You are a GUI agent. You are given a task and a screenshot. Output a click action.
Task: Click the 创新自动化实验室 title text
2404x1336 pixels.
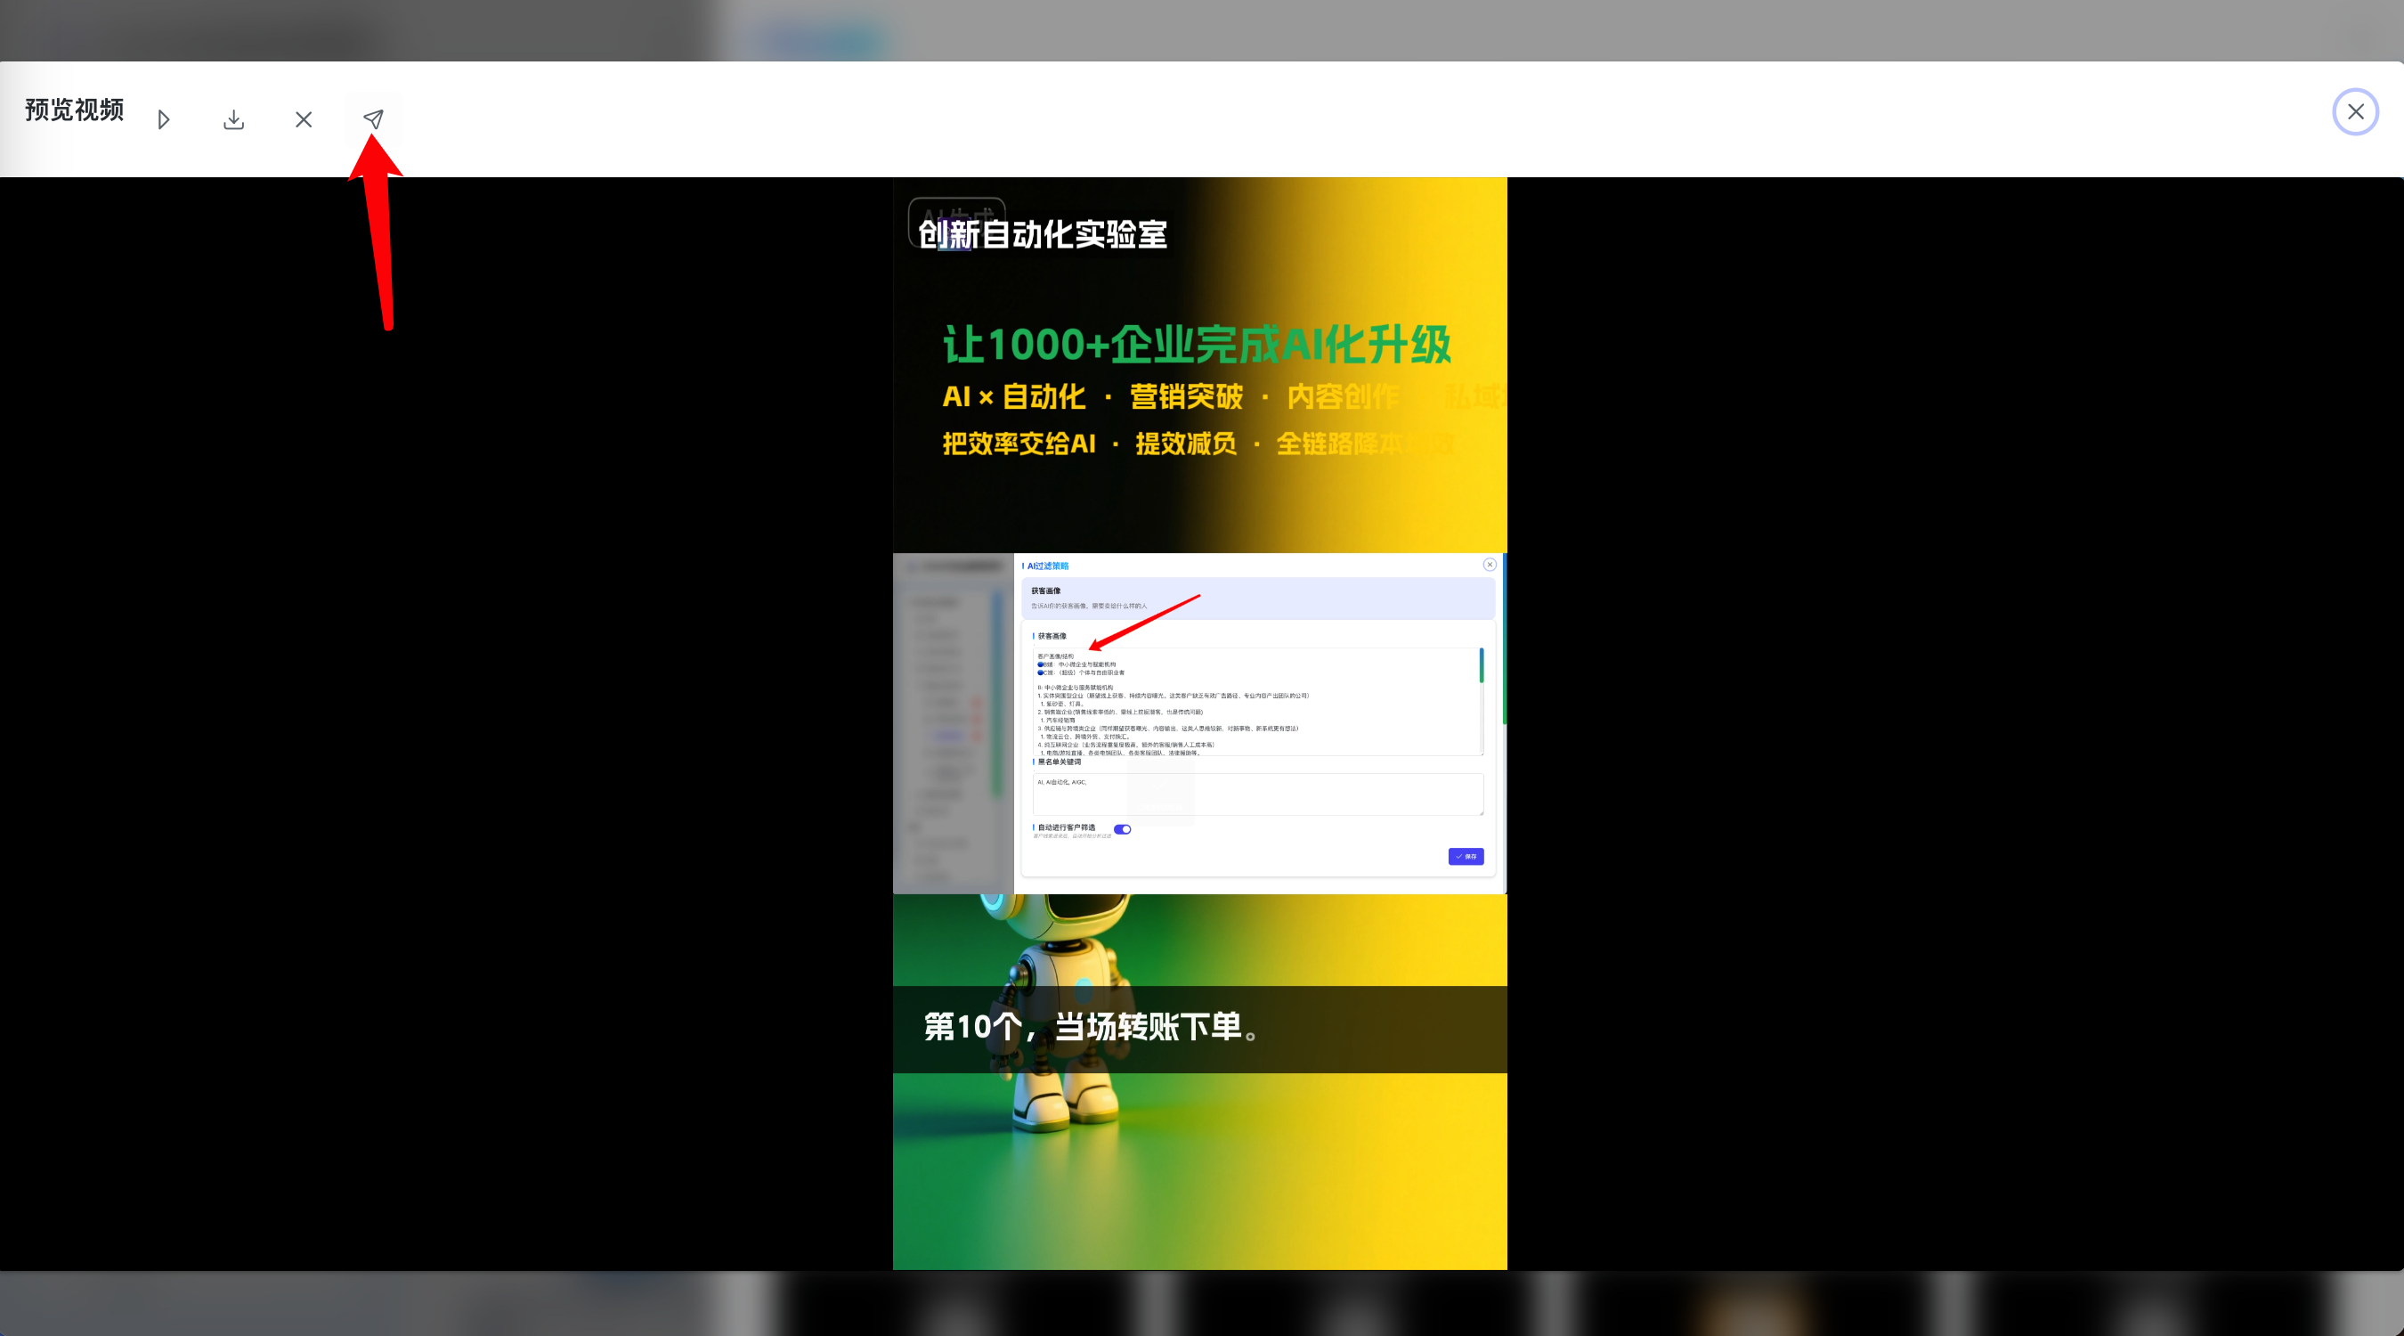[1043, 234]
